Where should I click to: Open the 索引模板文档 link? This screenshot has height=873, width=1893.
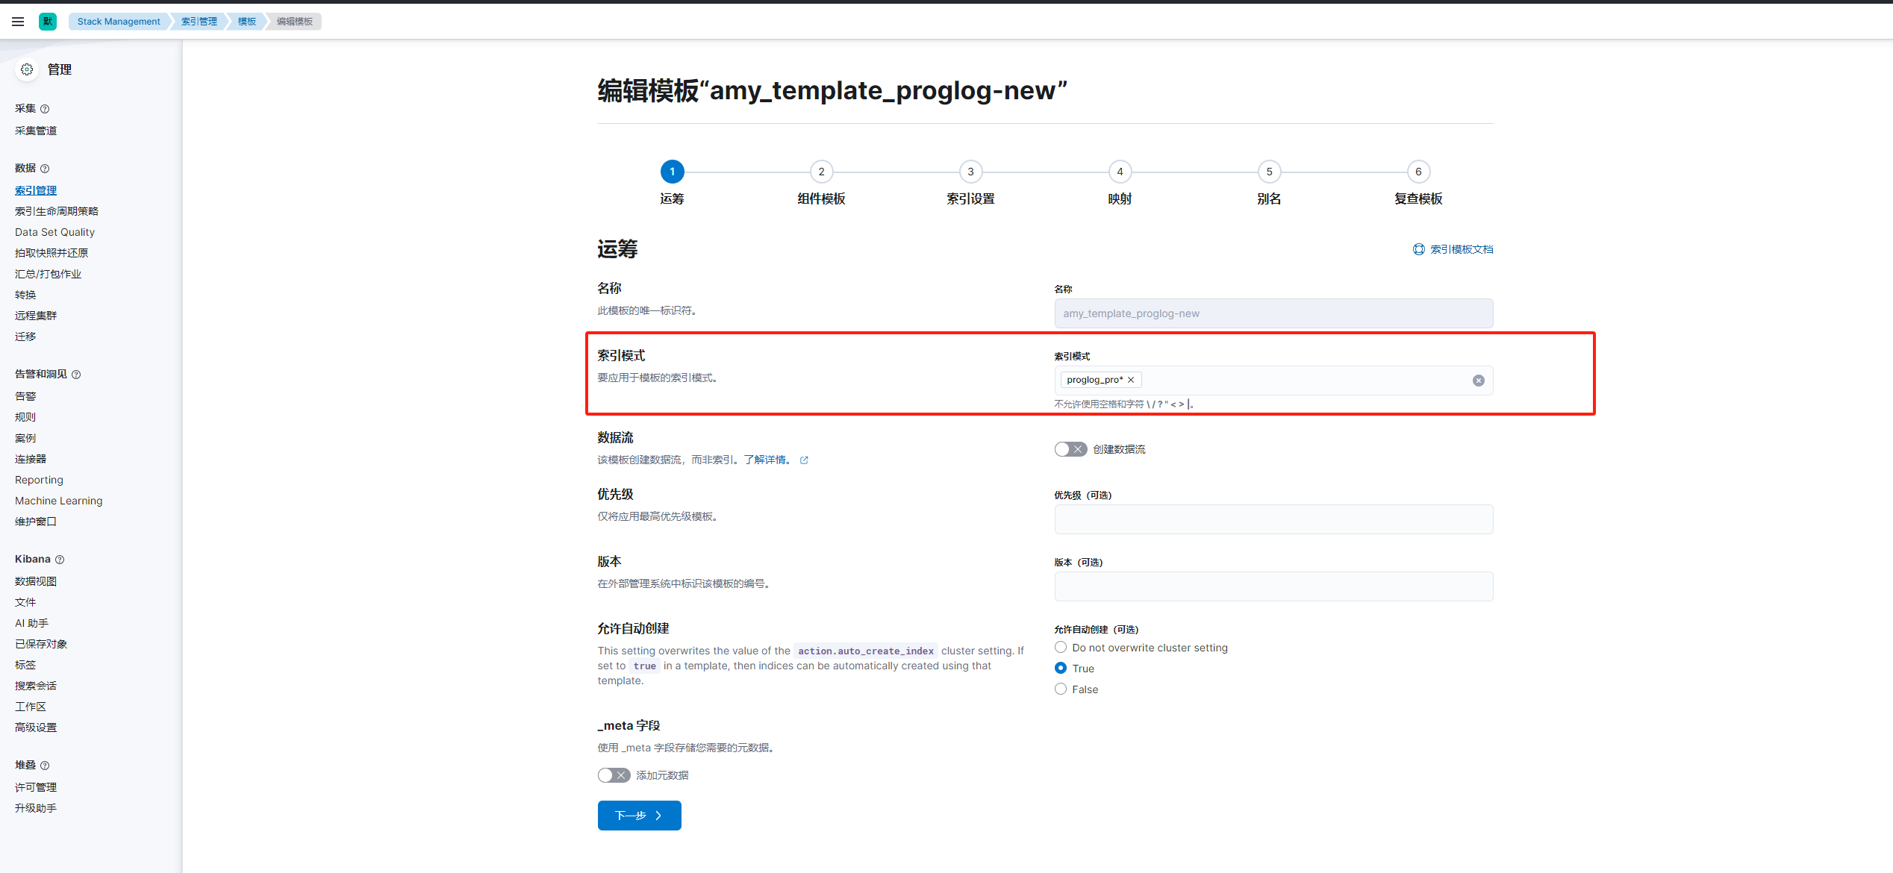[x=1461, y=249]
